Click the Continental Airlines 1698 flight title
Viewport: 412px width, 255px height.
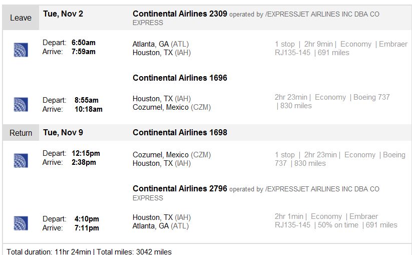[x=180, y=132]
